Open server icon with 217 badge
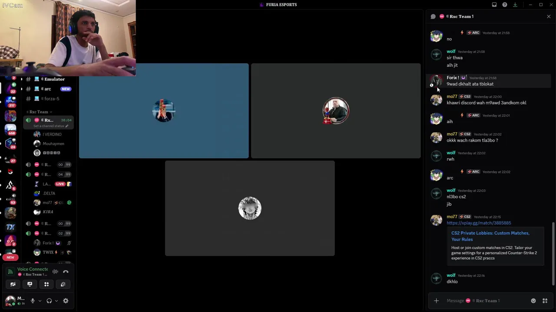Image resolution: width=556 pixels, height=312 pixels. point(10,102)
